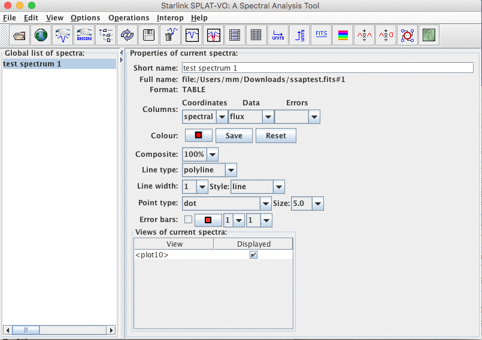Open the FITS headers viewer icon
Viewport: 482px width, 340px height.
click(x=321, y=35)
